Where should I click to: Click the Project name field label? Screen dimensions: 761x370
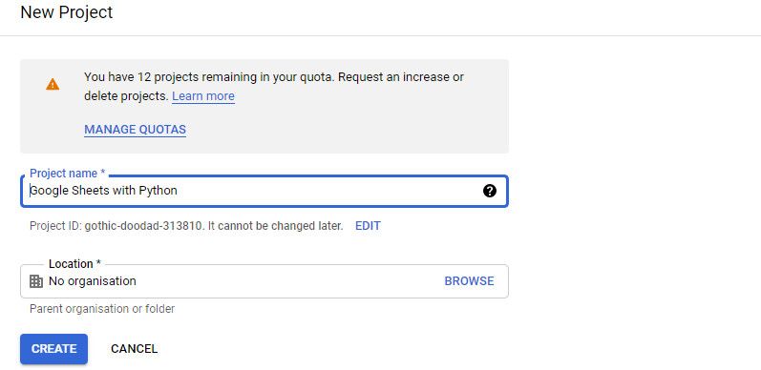[68, 174]
